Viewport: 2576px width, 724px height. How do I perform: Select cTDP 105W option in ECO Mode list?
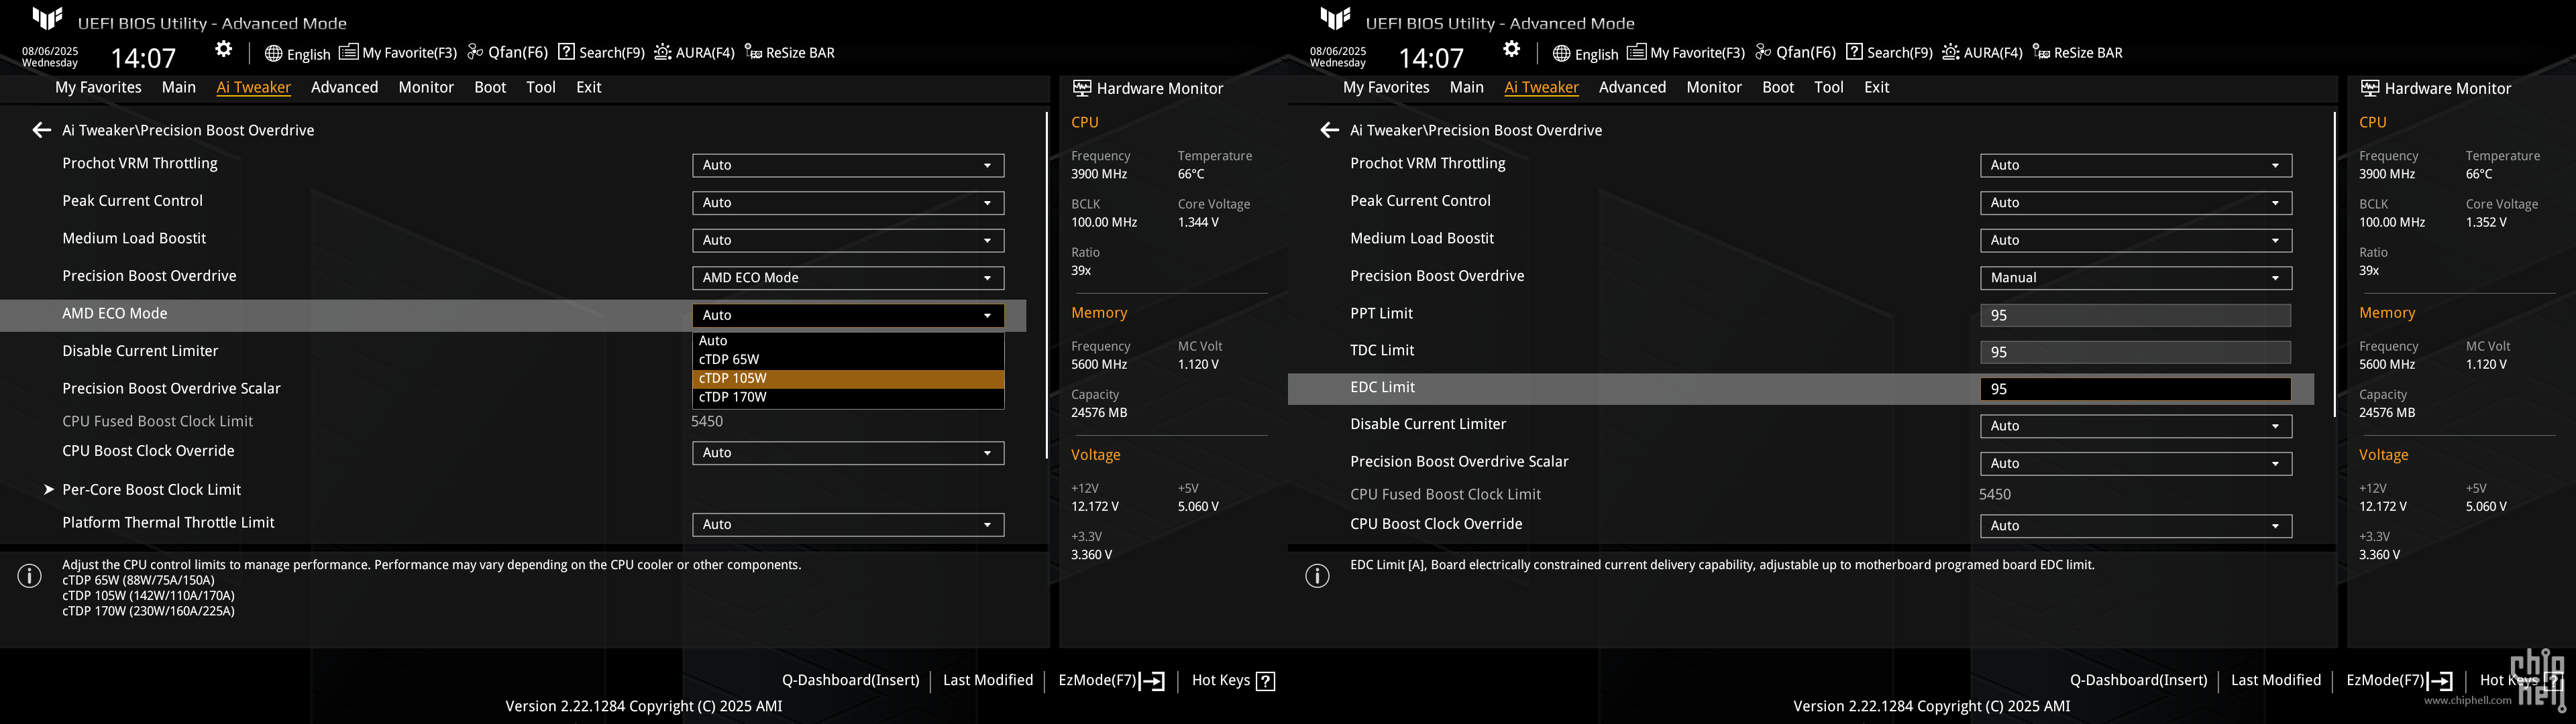pyautogui.click(x=848, y=378)
